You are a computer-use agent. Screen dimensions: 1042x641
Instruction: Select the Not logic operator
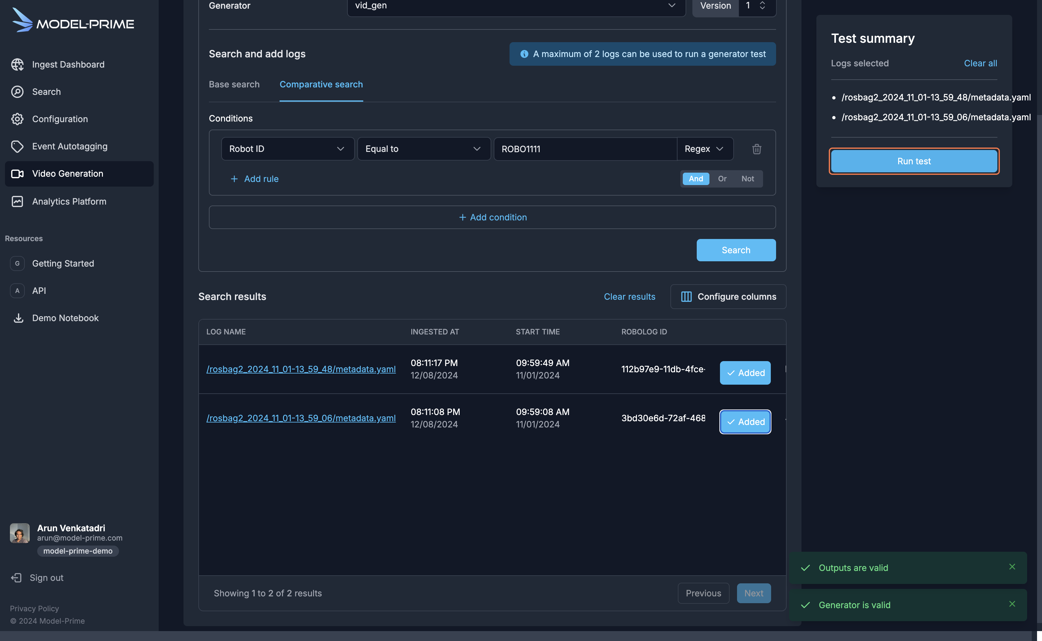748,179
